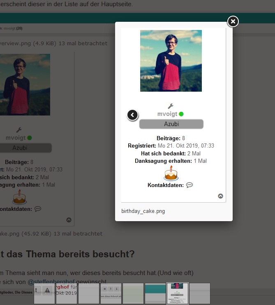Go to the previous image with the left arrow
275x305 pixels.
[132, 115]
